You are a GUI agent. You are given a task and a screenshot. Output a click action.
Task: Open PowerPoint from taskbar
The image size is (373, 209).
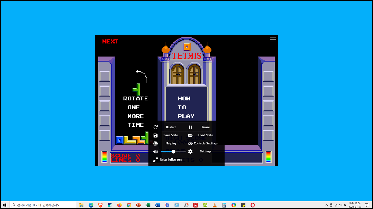(x=138, y=205)
